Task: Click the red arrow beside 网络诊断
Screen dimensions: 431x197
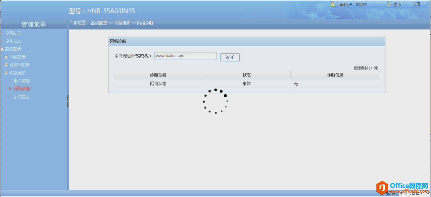Action: tap(10, 89)
